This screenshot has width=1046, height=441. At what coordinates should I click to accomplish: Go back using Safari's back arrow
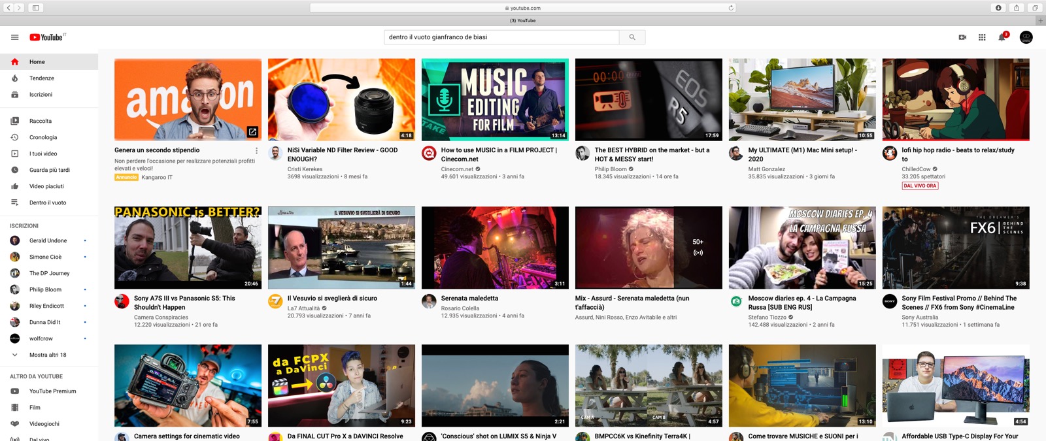(x=8, y=8)
